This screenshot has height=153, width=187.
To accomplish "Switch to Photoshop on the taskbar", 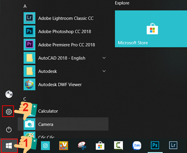I will click(x=155, y=146).
